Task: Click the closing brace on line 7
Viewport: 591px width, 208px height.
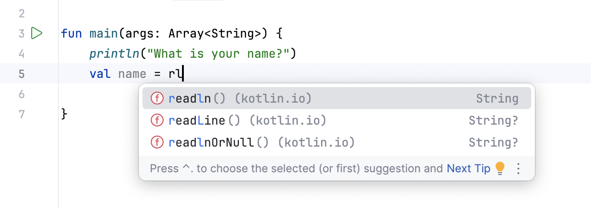Action: coord(64,114)
